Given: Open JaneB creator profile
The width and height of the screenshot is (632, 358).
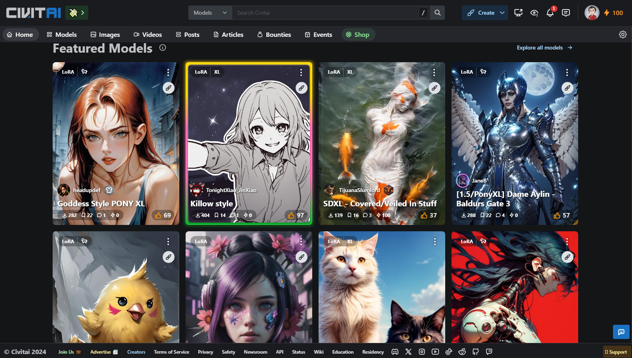Looking at the screenshot, I should click(479, 181).
